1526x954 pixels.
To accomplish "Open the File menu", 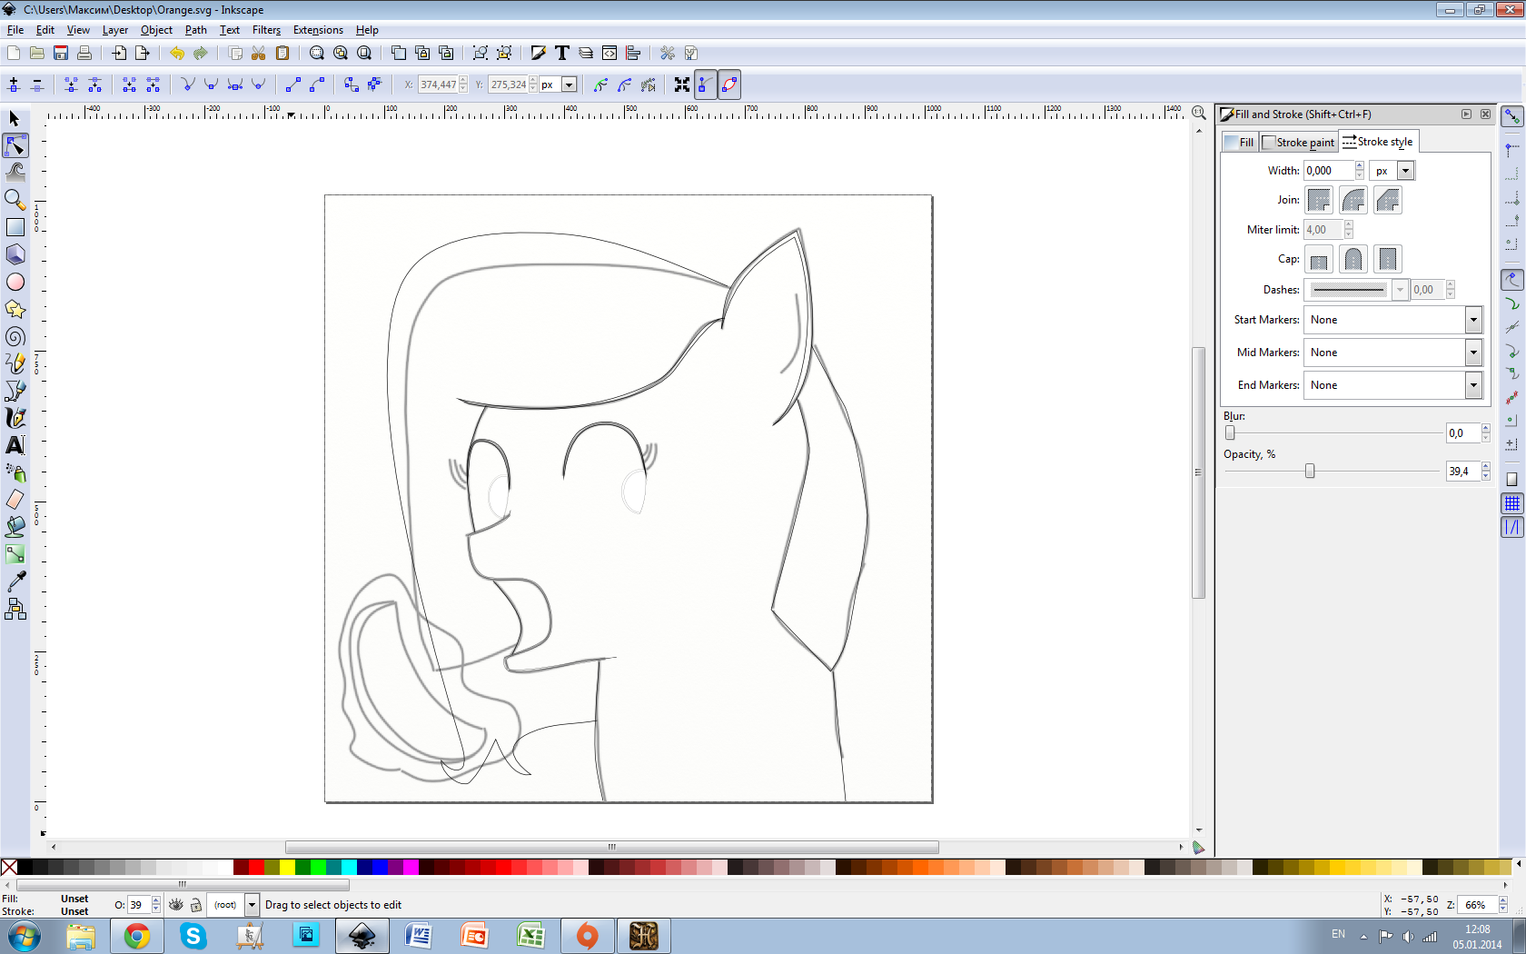I will click(x=15, y=30).
